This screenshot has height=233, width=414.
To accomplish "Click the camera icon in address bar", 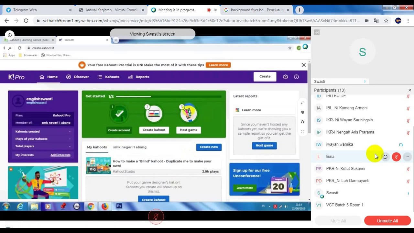I will coord(366,20).
